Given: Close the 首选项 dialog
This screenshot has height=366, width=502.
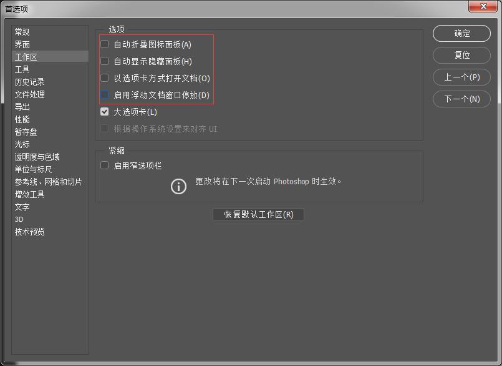Looking at the screenshot, I should (x=483, y=6).
